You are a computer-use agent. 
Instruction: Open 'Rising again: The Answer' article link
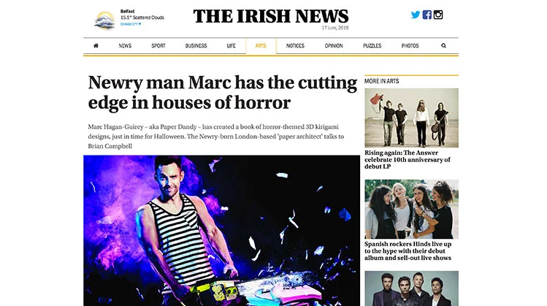[x=408, y=159]
